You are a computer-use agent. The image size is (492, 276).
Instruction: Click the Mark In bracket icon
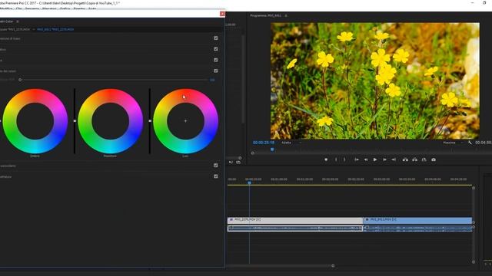[x=336, y=159]
